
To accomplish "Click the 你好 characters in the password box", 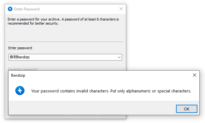I will tap(14, 57).
